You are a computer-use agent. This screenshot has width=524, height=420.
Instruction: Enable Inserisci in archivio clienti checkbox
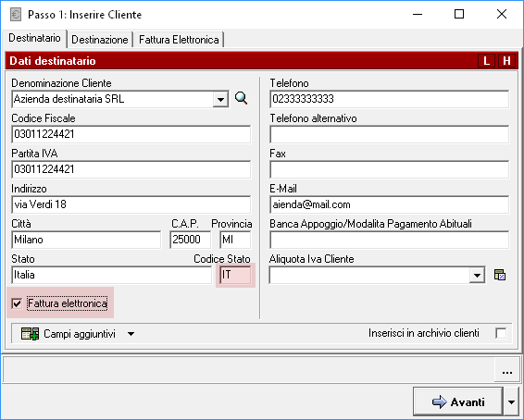501,333
